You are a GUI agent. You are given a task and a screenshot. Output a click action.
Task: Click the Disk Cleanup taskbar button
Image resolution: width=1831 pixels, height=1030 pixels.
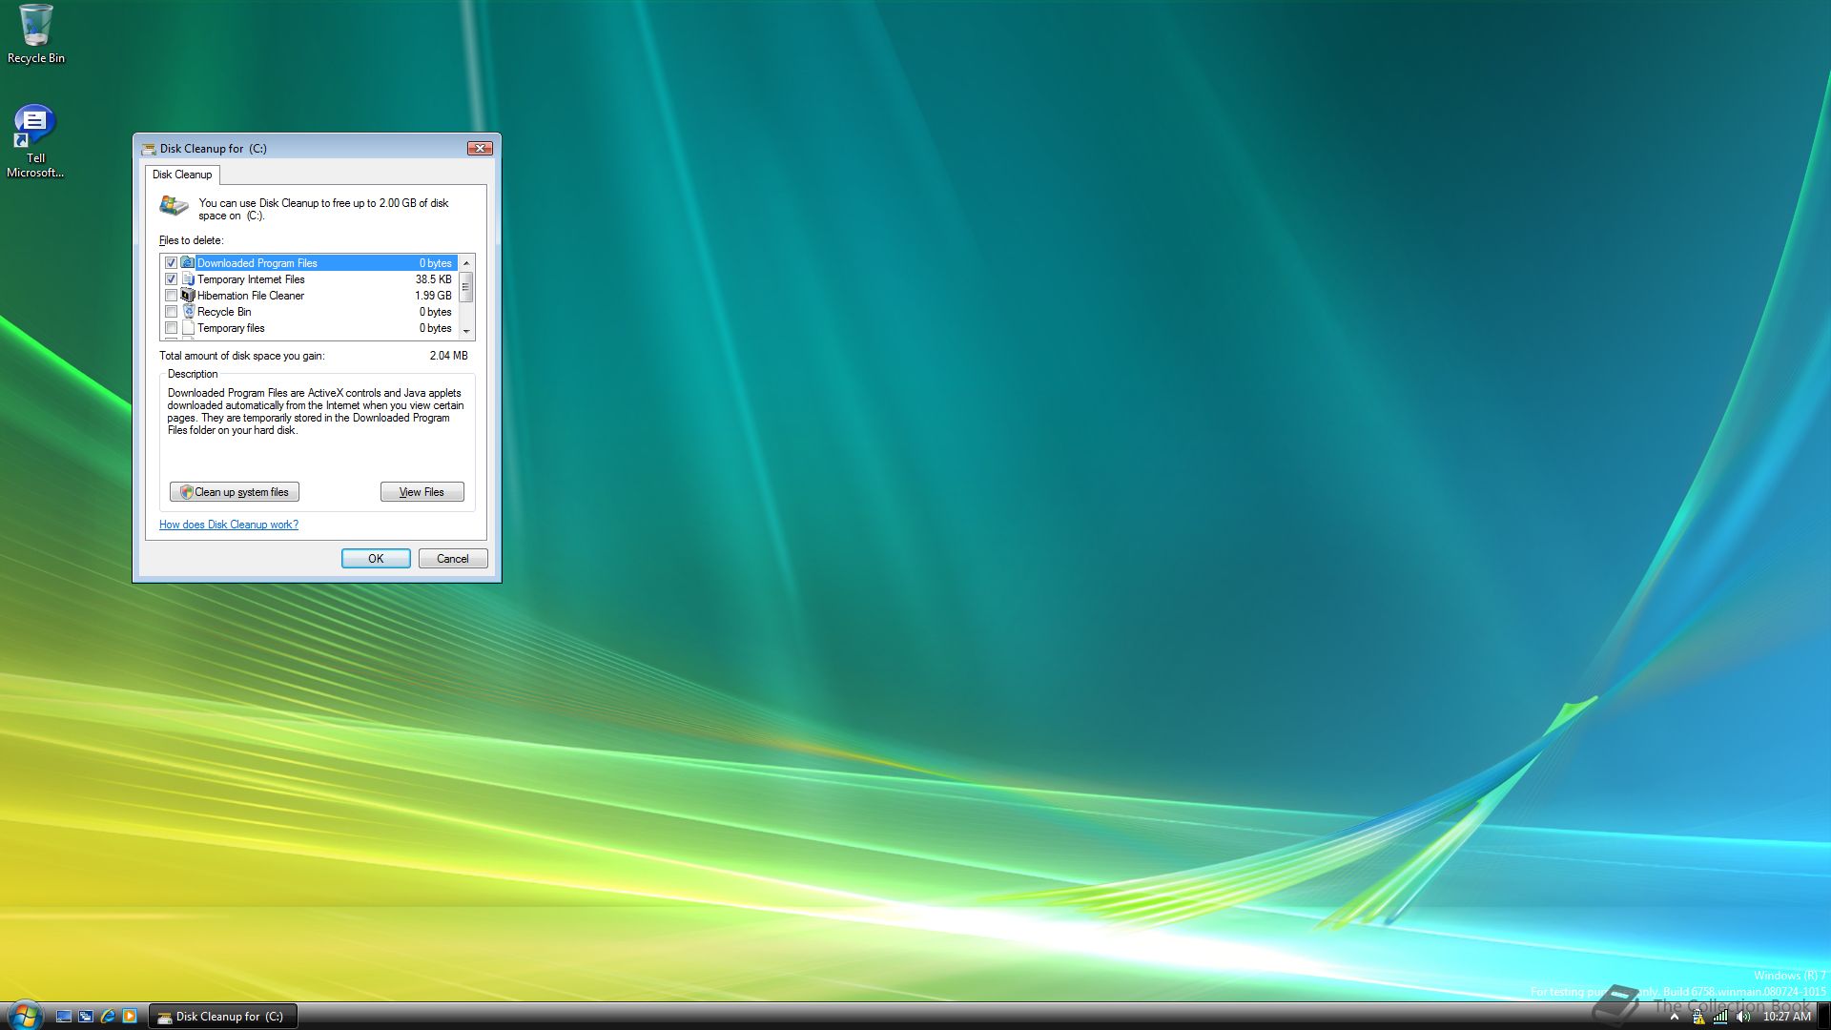[222, 1017]
